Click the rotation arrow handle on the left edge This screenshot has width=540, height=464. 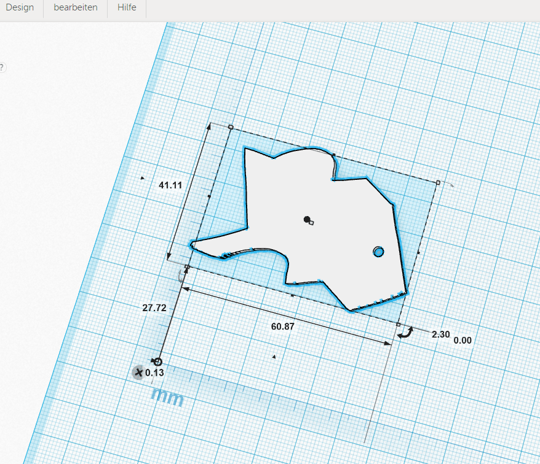tap(180, 275)
